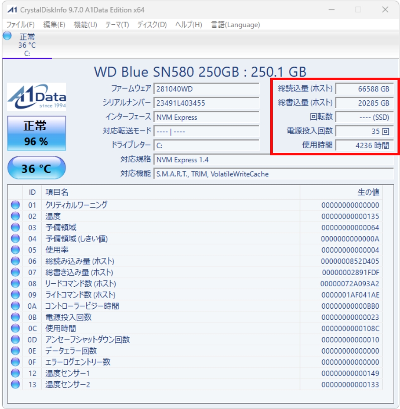Click raw value 00000072A093A2
This screenshot has height=409, width=400.
350,283
